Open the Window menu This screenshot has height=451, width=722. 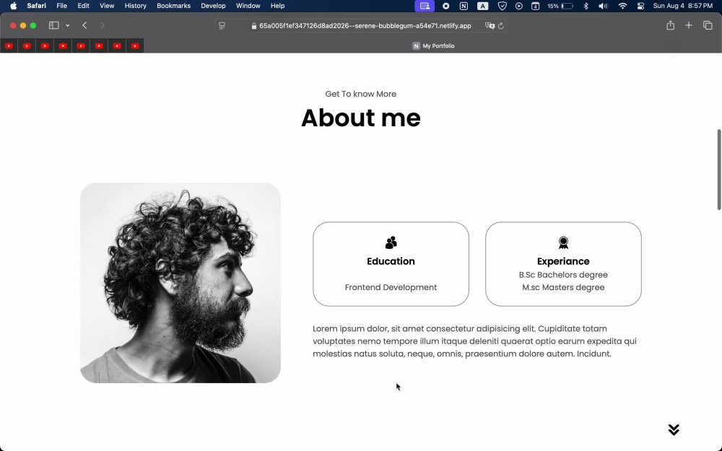(248, 6)
